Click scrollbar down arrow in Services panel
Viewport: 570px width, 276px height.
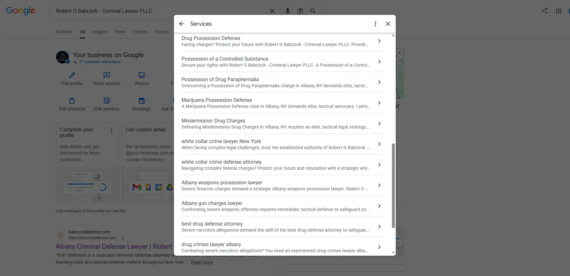[x=393, y=253]
